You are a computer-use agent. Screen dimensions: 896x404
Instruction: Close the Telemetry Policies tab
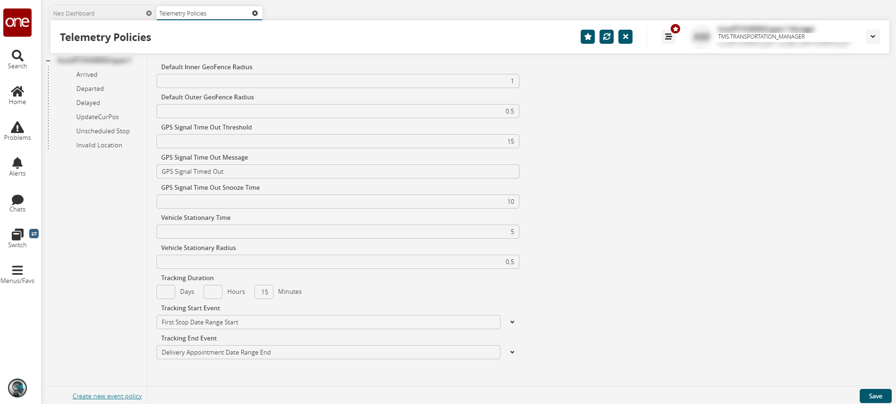(255, 13)
